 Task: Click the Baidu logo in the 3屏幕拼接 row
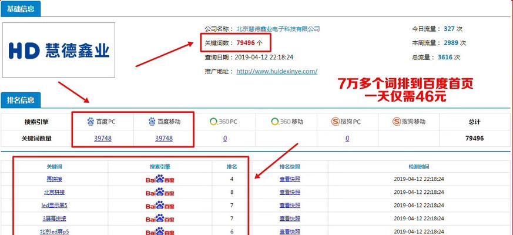[160, 219]
